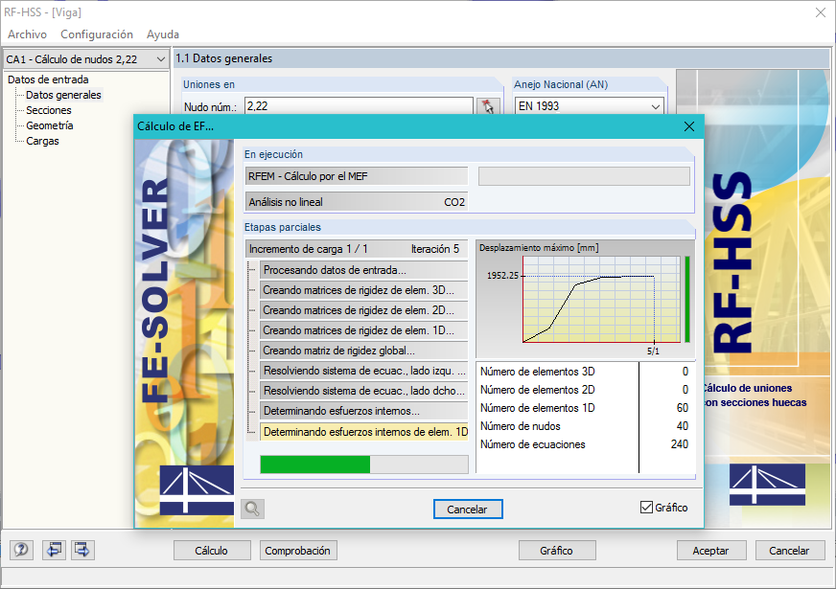Click 'Incremento de carga 1 / 1' label
Image resolution: width=836 pixels, height=589 pixels.
pyautogui.click(x=308, y=249)
